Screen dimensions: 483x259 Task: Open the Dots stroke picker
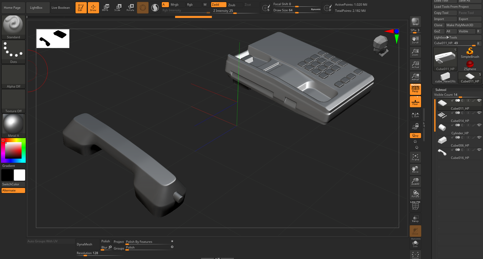pos(13,52)
